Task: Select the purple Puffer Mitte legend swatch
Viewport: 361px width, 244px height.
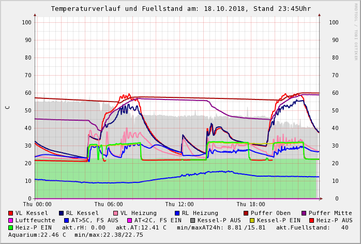Action: pos(304,213)
